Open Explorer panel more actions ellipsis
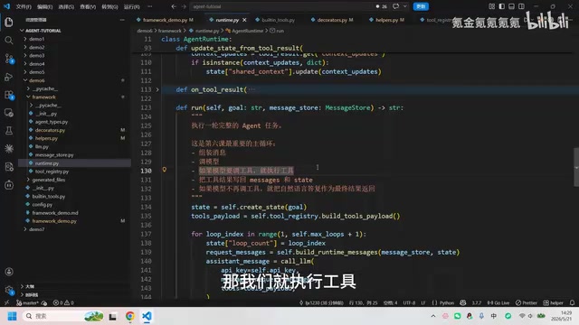Viewport: 579px width, 325px height. (x=122, y=20)
